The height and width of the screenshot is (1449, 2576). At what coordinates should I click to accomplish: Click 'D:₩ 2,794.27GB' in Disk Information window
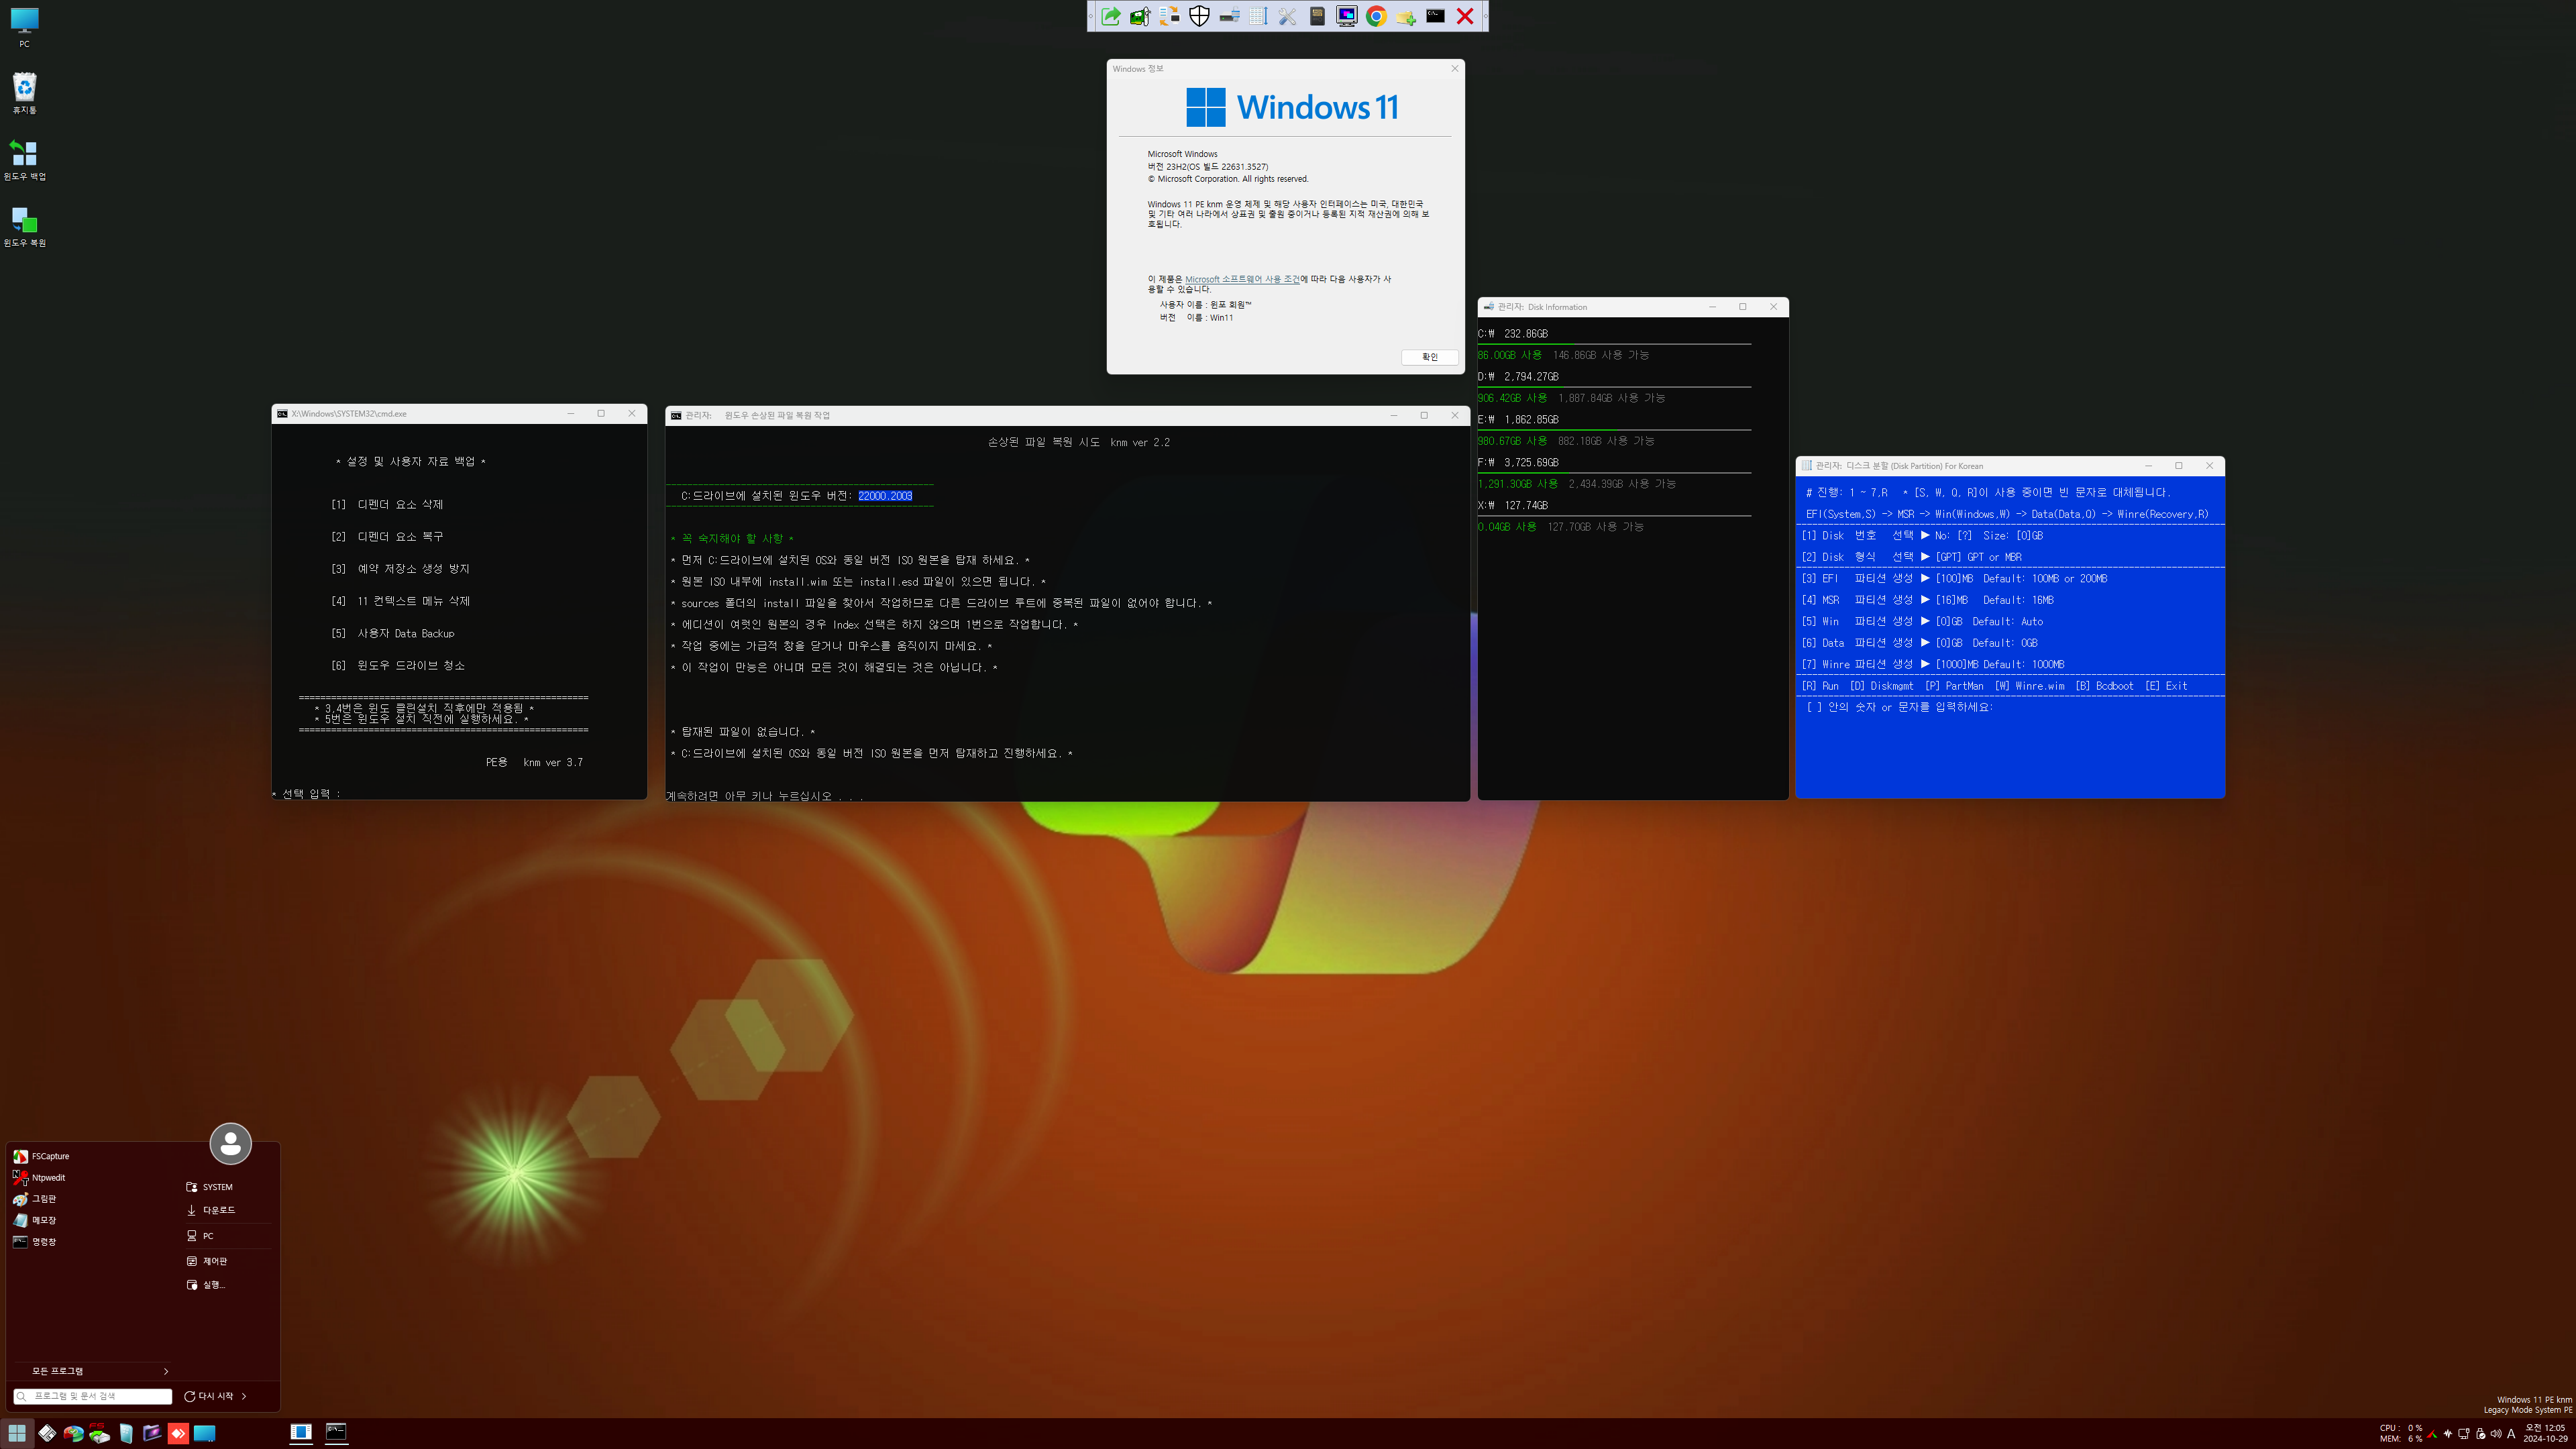1518,377
